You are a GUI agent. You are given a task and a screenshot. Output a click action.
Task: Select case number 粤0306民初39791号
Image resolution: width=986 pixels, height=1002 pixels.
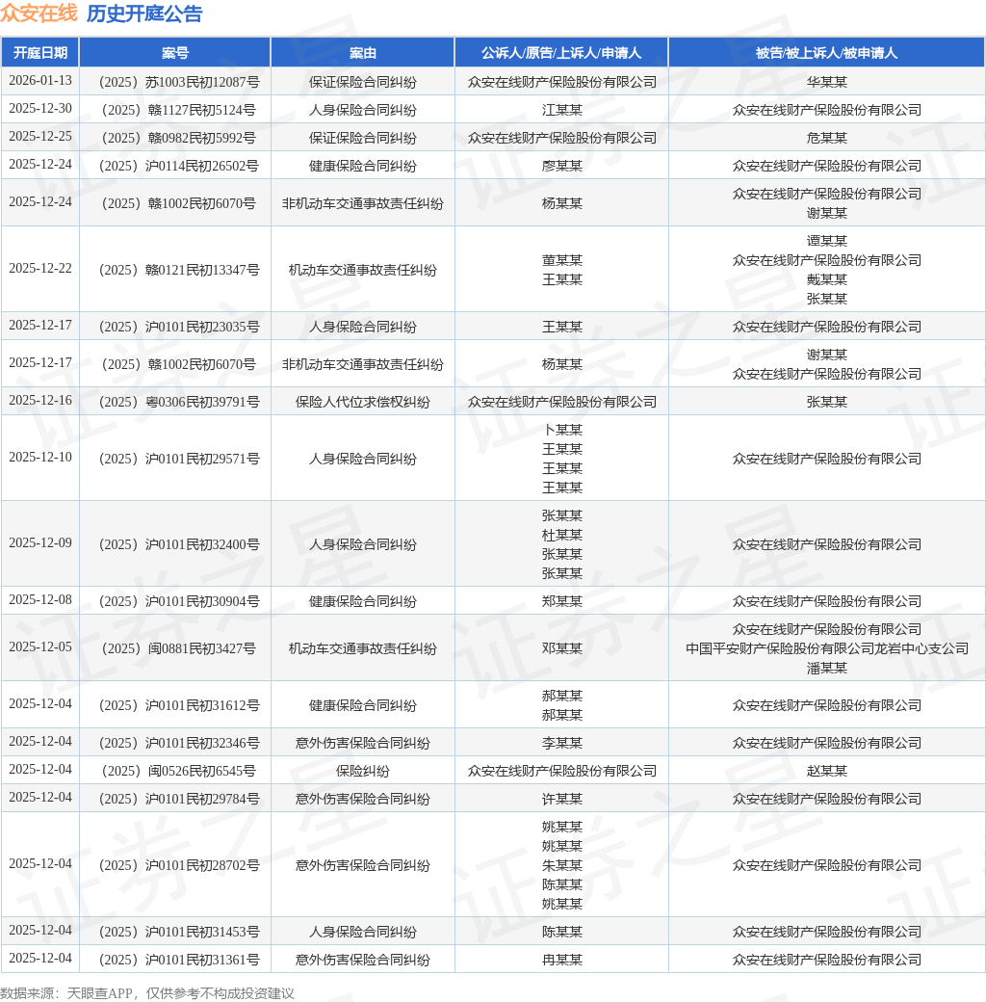(x=179, y=402)
